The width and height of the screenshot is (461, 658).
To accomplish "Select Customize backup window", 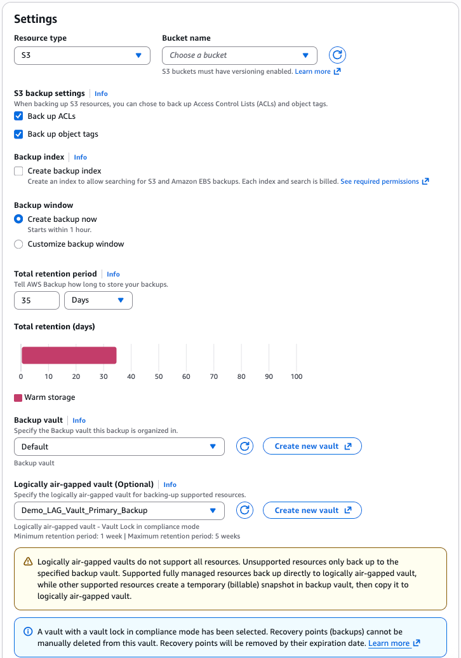I will coord(18,243).
